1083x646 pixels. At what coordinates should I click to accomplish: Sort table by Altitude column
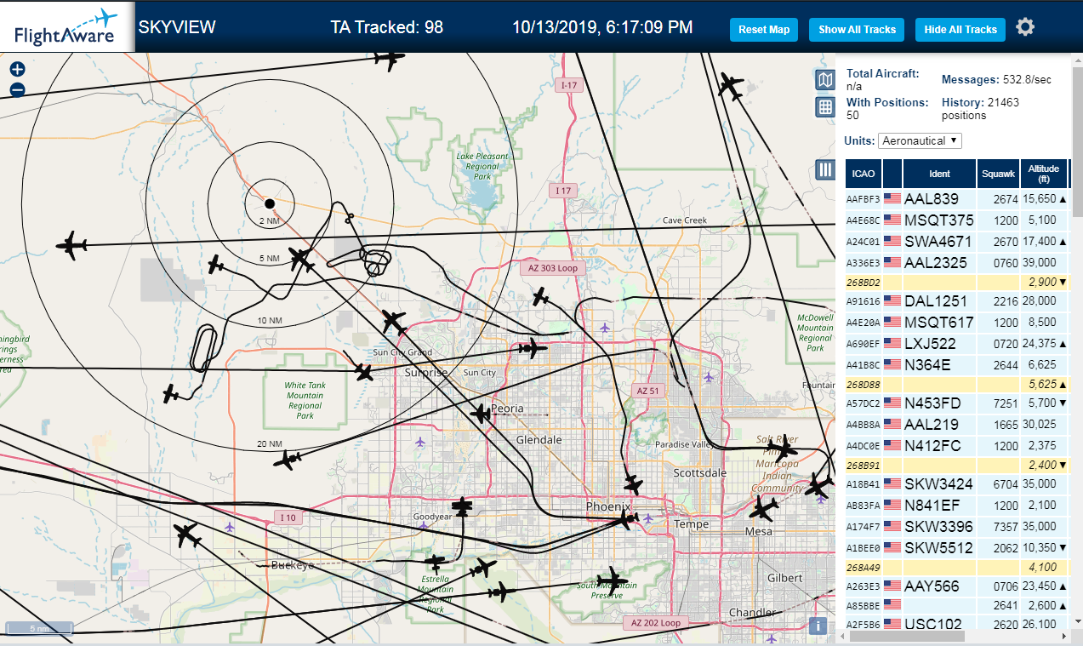coord(1043,174)
